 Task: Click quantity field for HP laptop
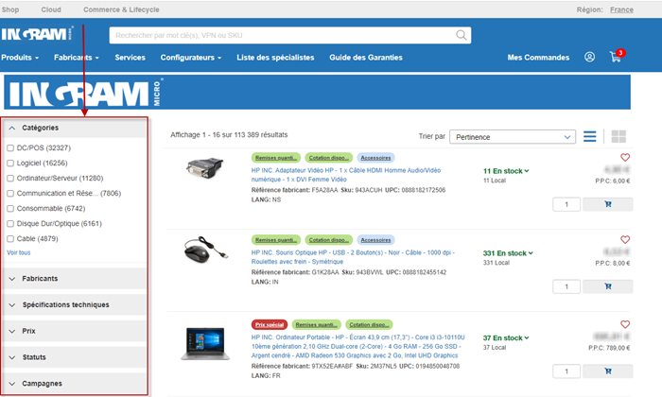pyautogui.click(x=566, y=371)
